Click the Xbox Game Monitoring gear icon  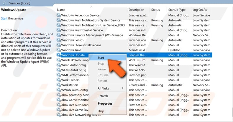pos(59,100)
